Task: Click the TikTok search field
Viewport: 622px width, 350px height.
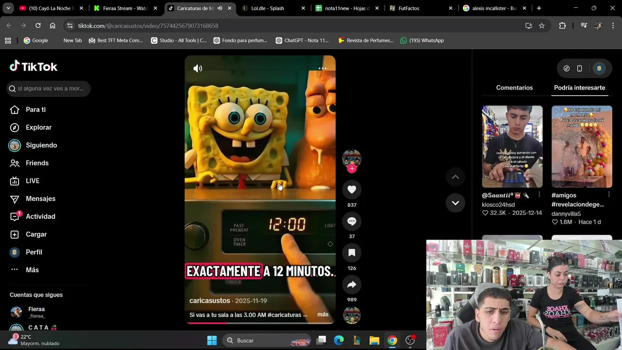Action: (49, 88)
